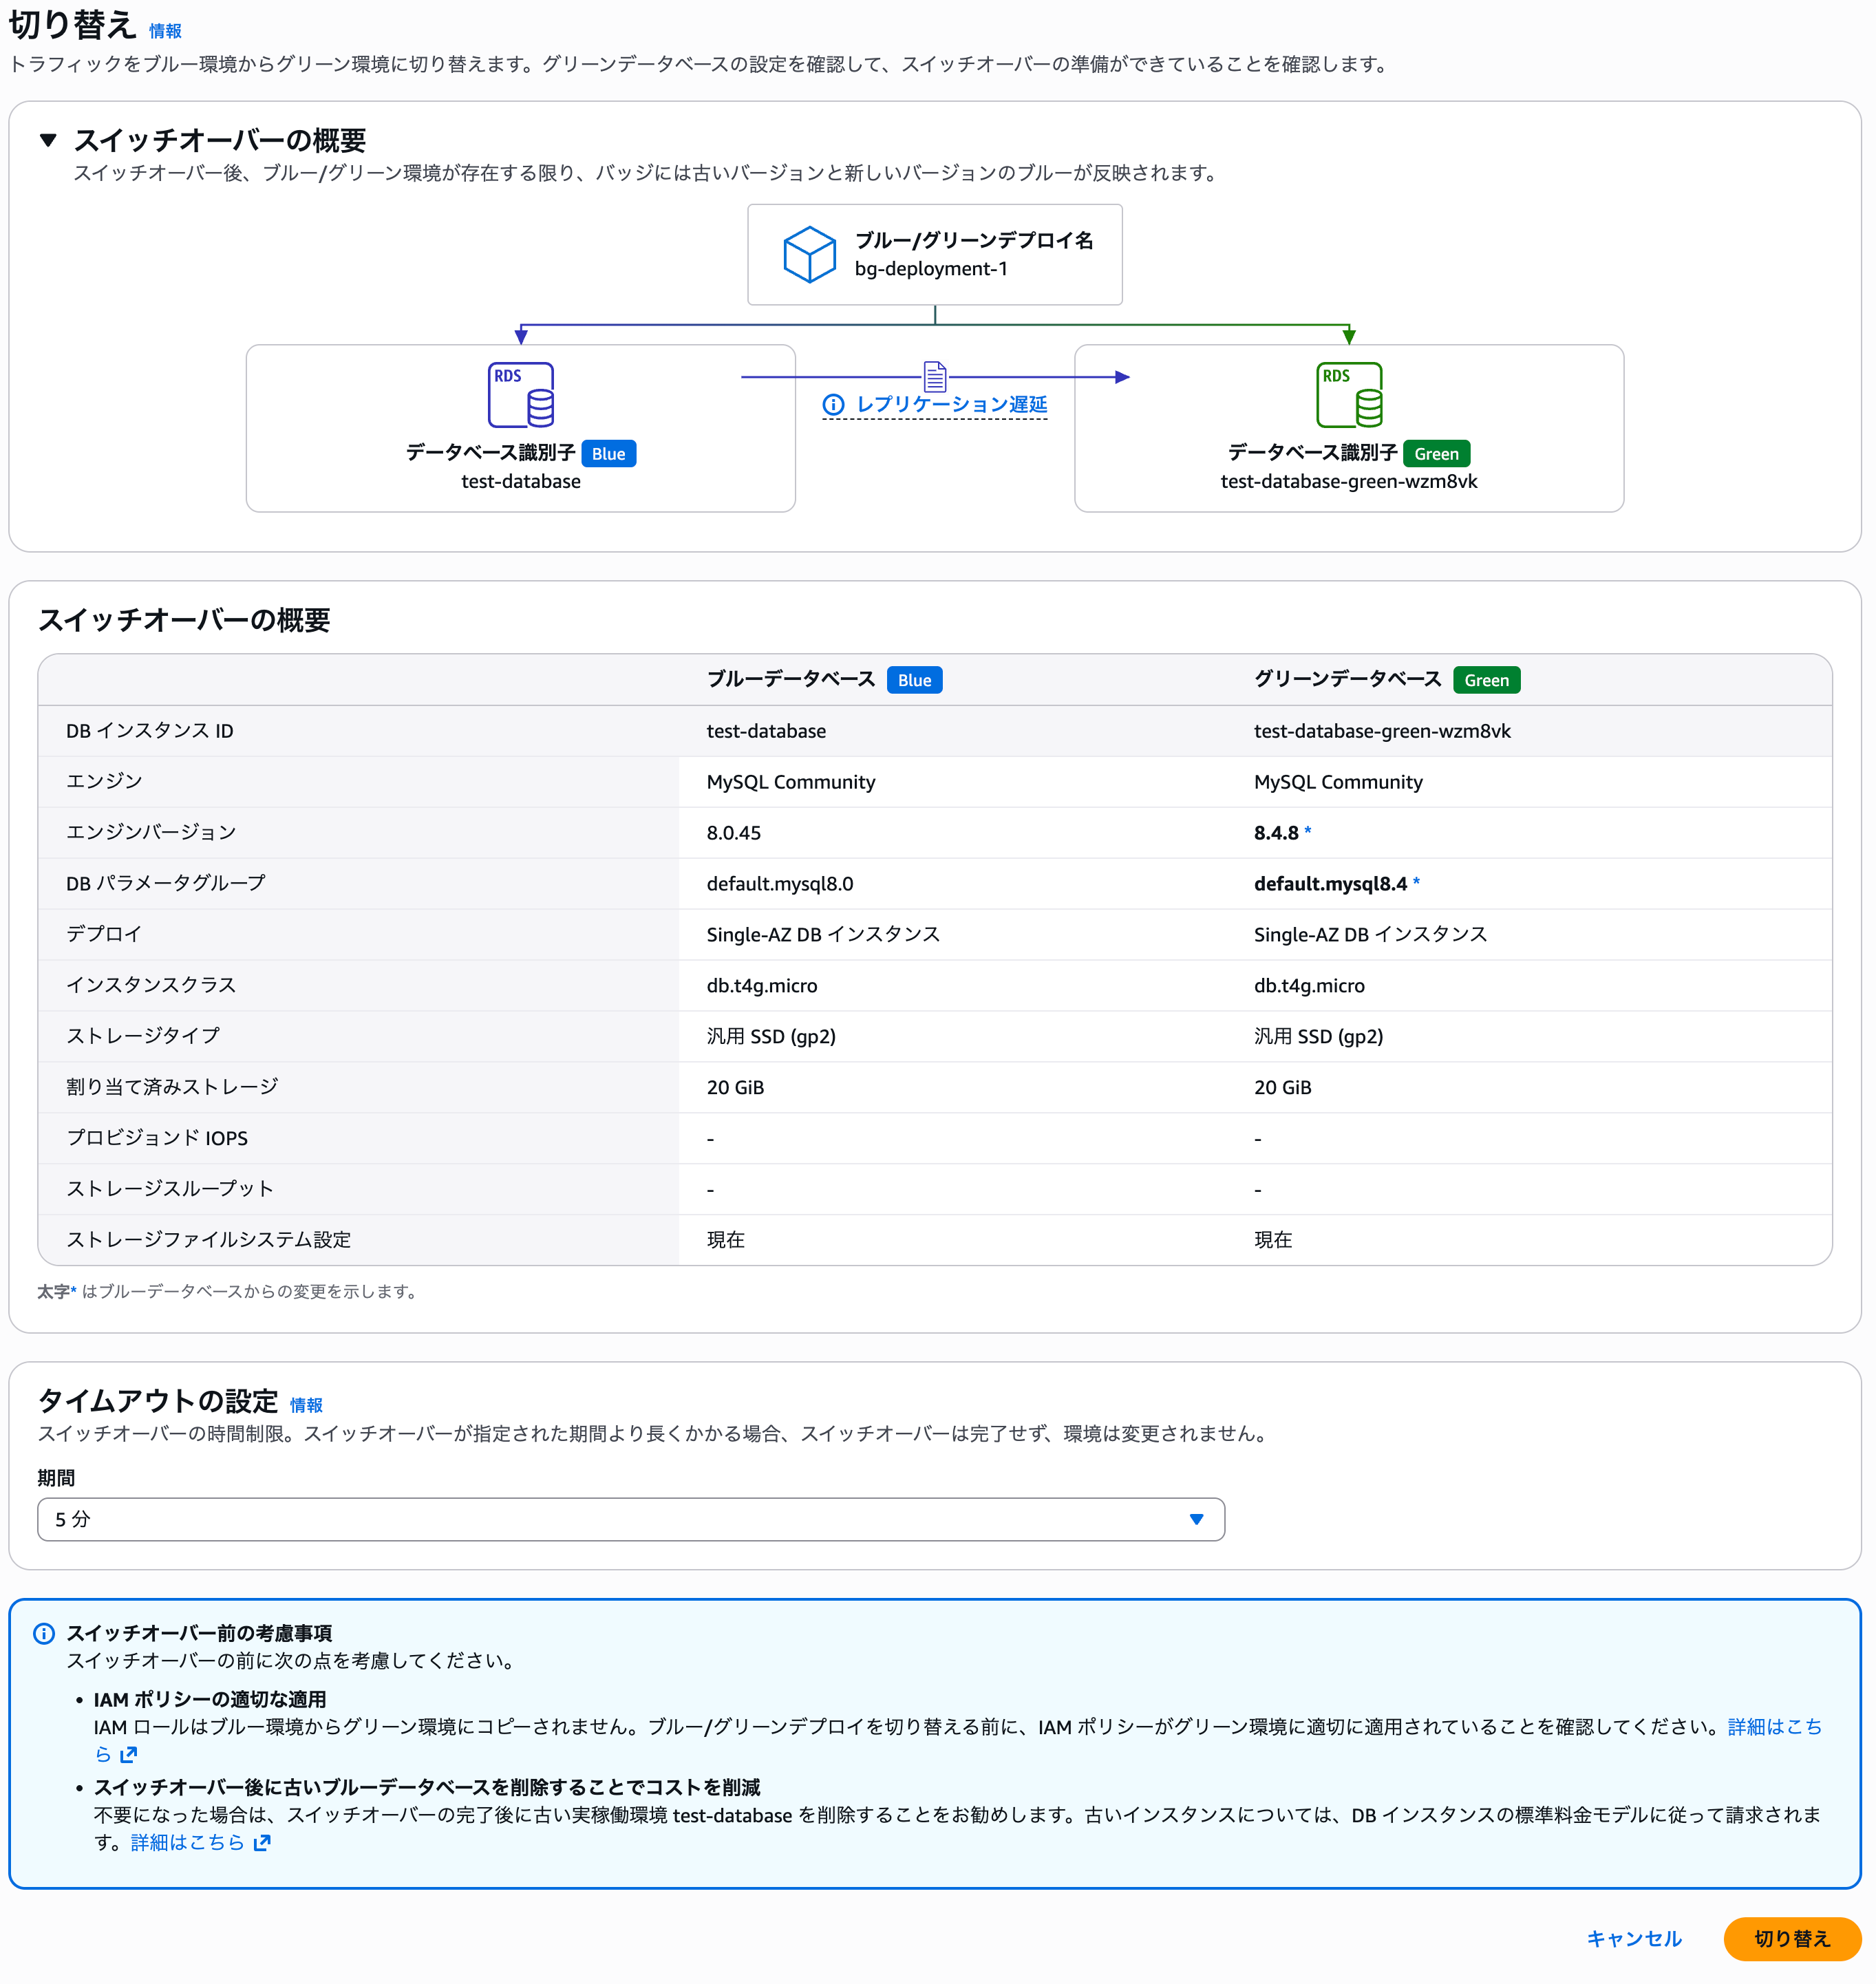Click the green RDS database icon
This screenshot has width=1876, height=1984.
[1348, 394]
